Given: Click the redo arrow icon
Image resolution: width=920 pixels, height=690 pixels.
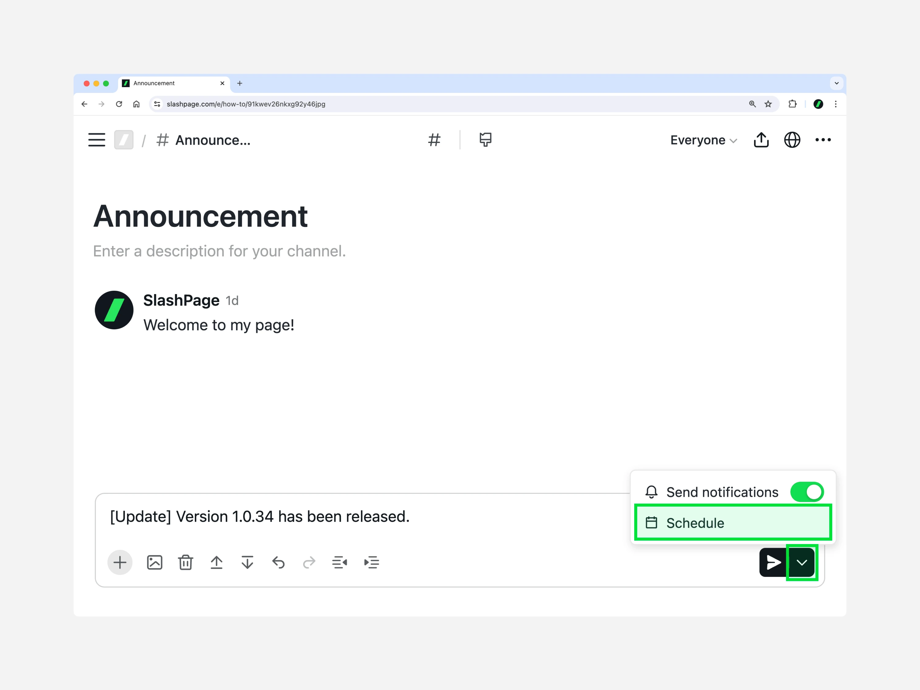Looking at the screenshot, I should 309,562.
